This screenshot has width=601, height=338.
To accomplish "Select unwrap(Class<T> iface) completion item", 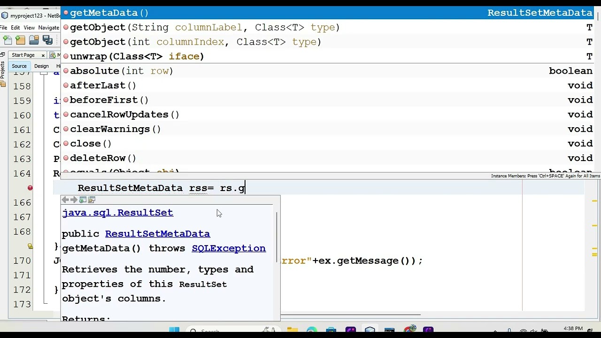I will 328,56.
